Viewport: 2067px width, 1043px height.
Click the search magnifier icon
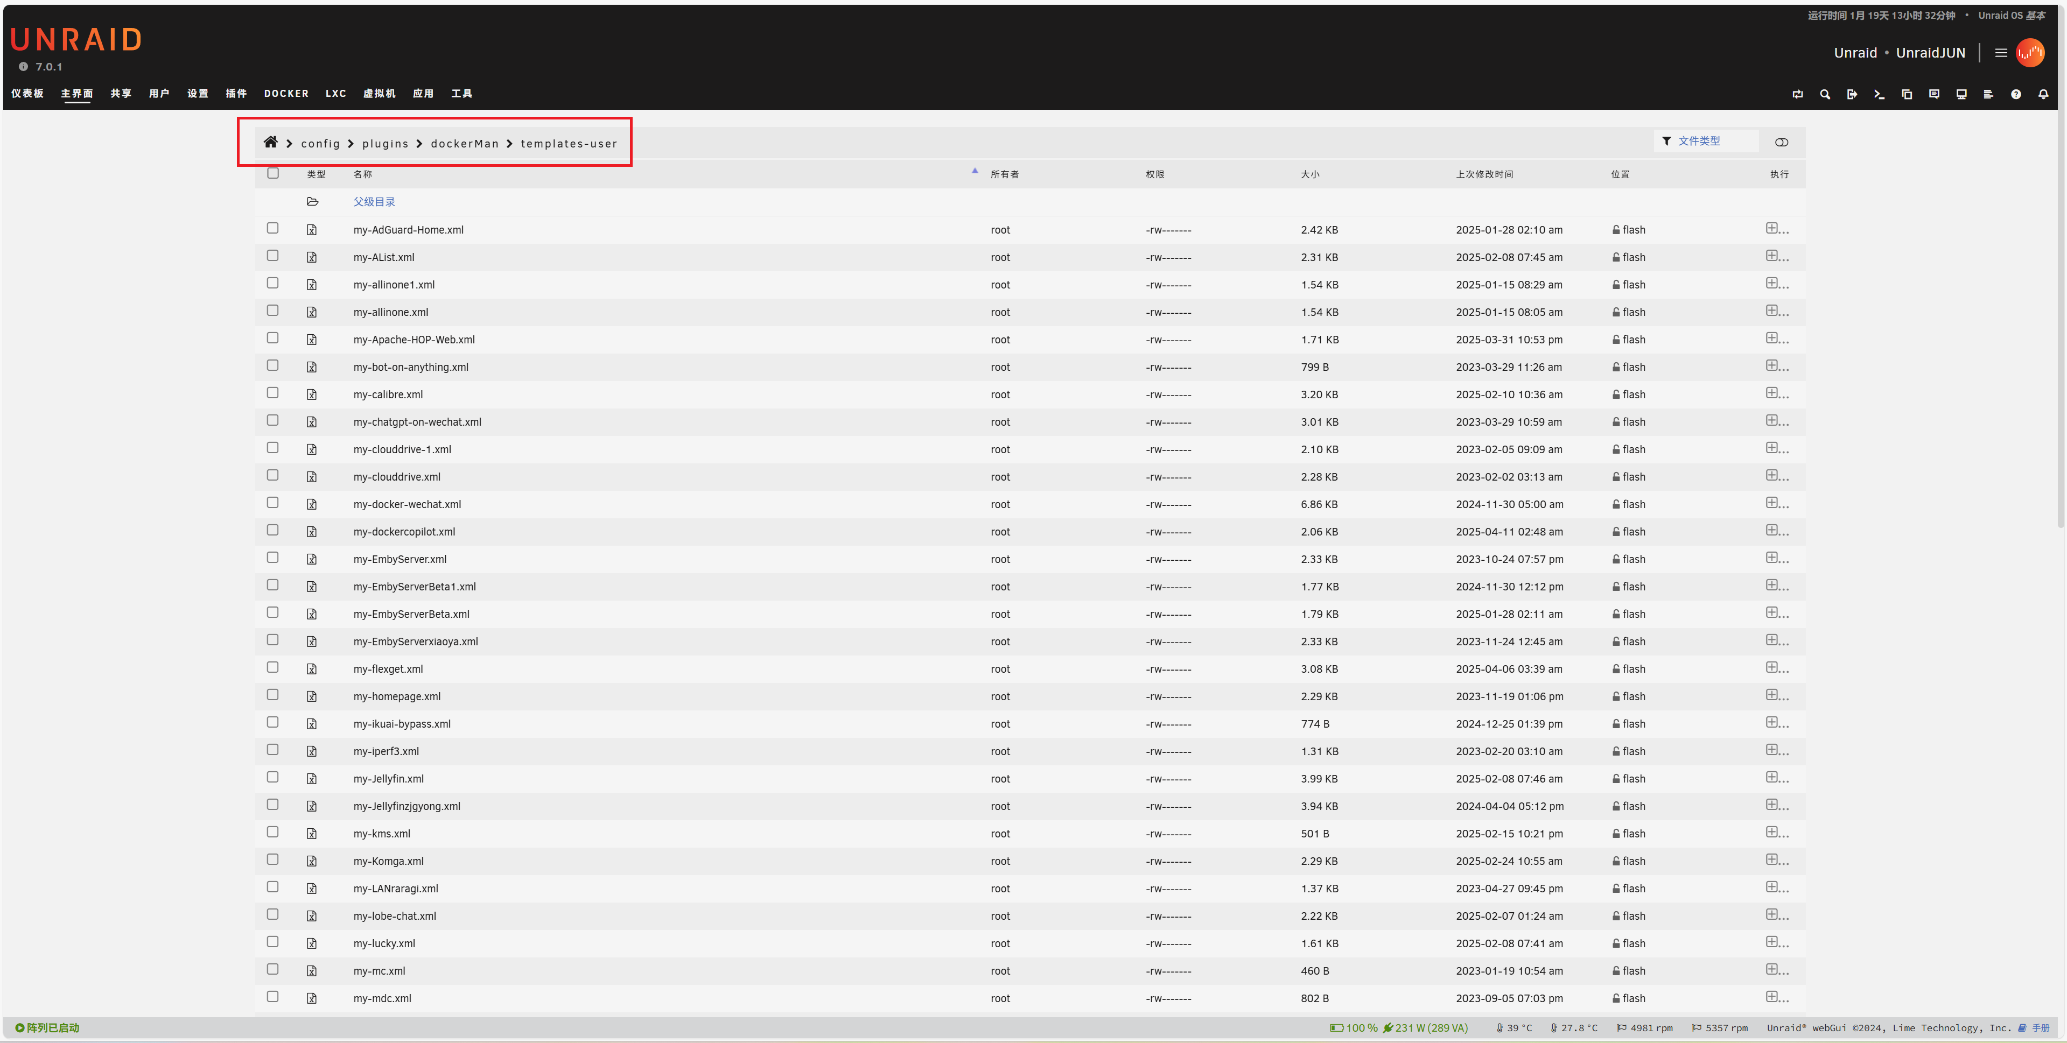pos(1825,95)
